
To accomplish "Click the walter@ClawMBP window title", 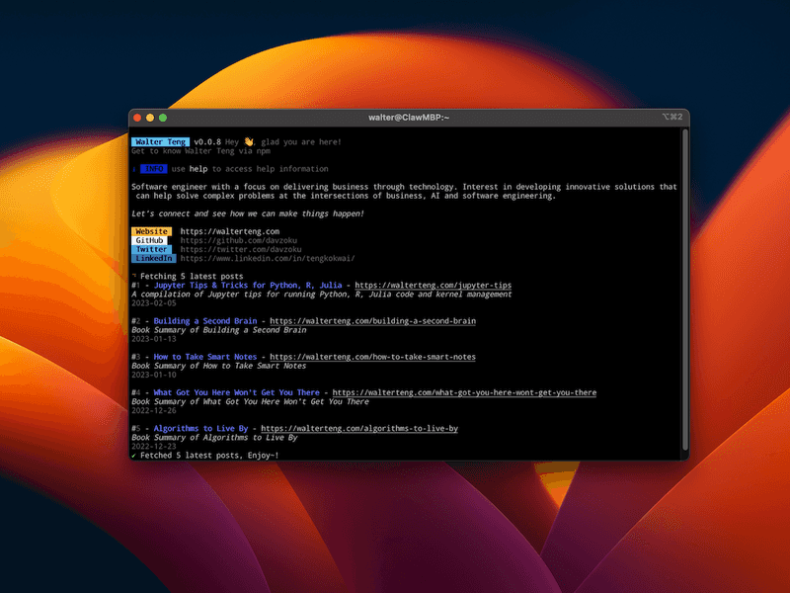I will pos(409,118).
